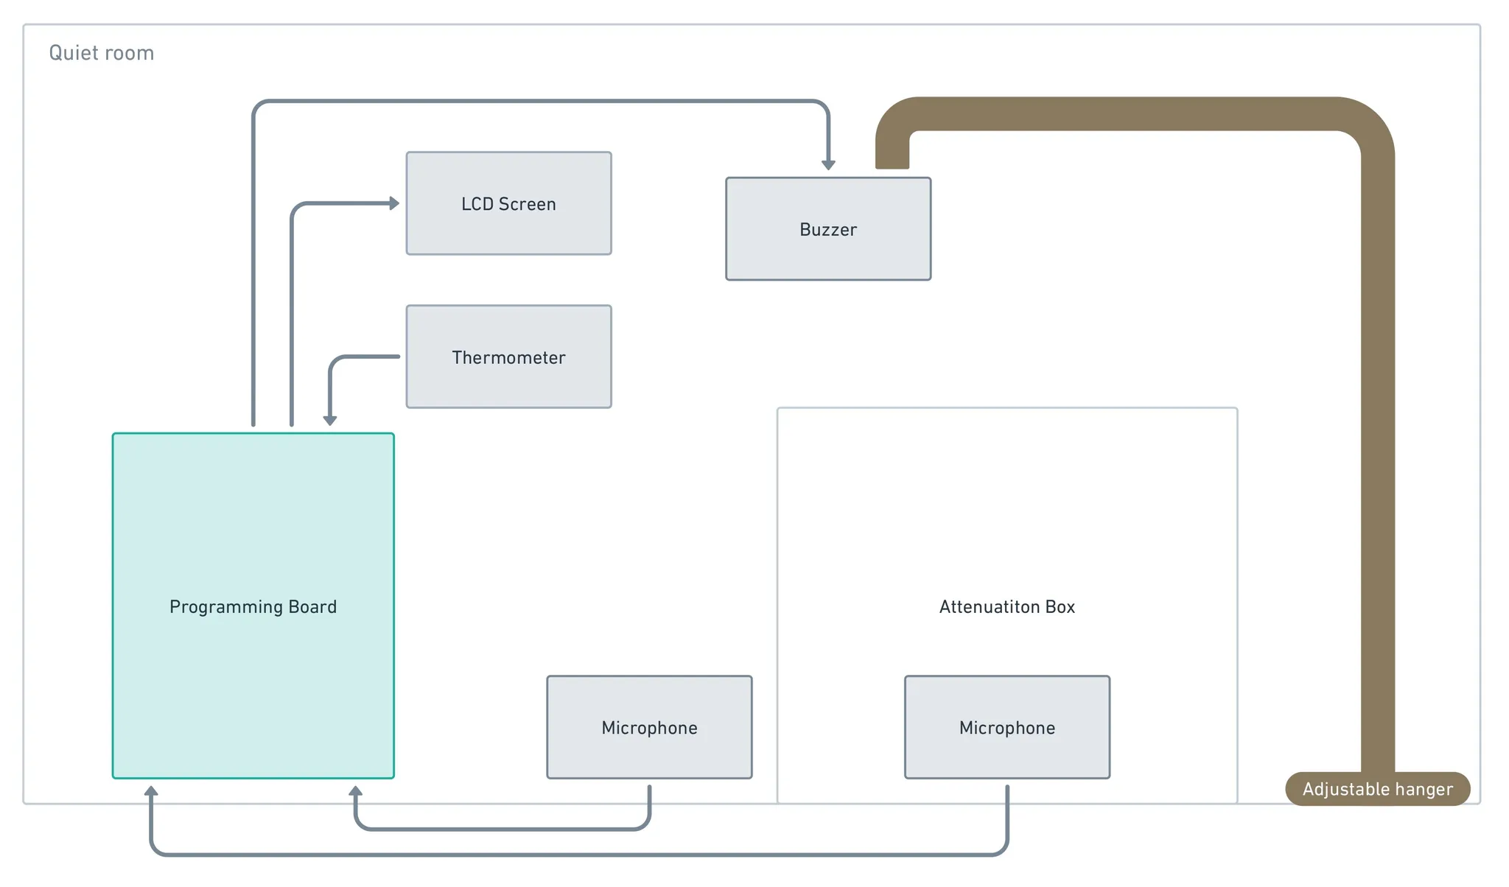Select the Microphone outside the Attenuation Box

649,727
